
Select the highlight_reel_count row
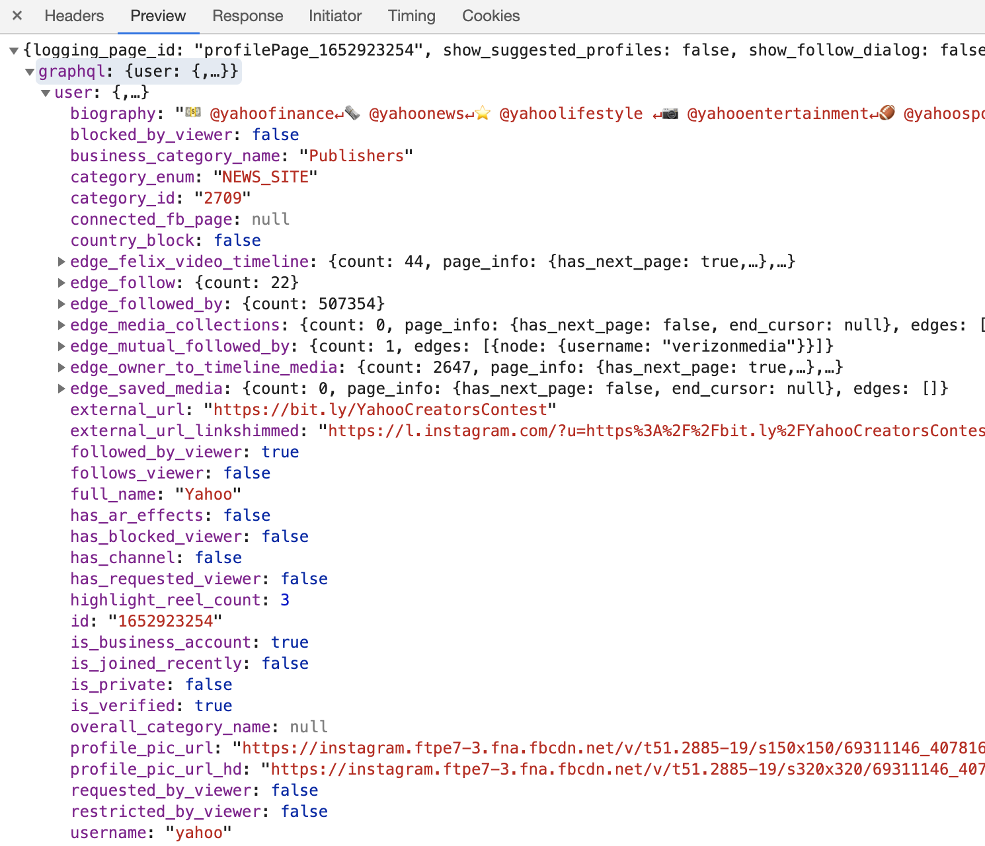click(180, 600)
